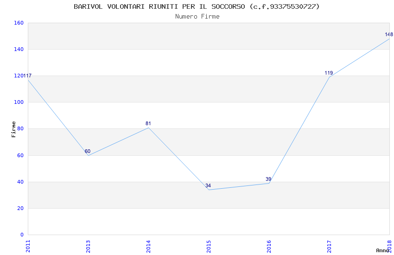Click the y-axis tick value 160
Screen dimensions: 394x255
pos(19,23)
